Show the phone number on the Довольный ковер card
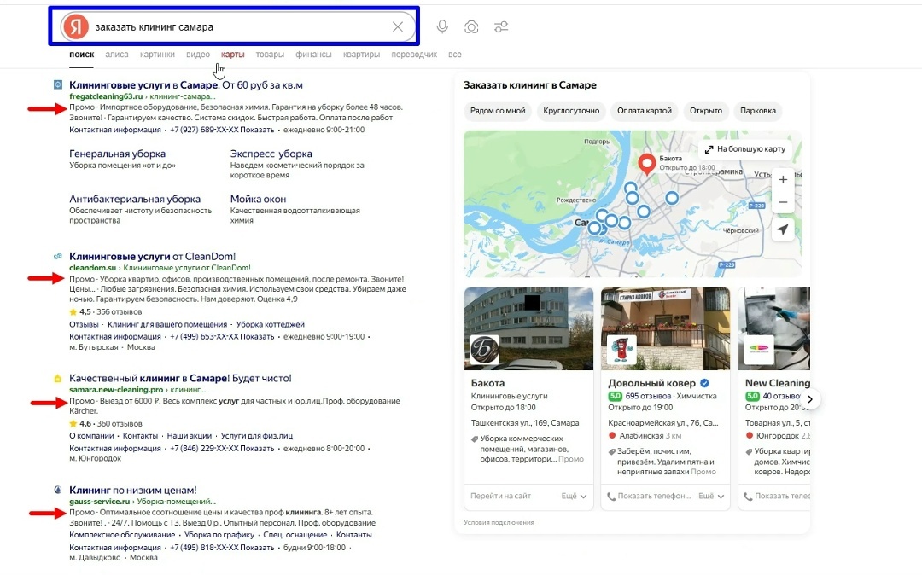Screen dimensions: 922x575 649,496
